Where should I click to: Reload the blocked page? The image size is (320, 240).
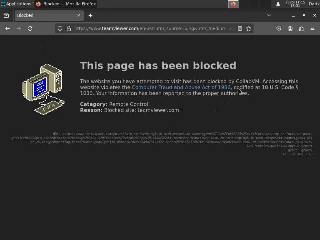(30, 28)
